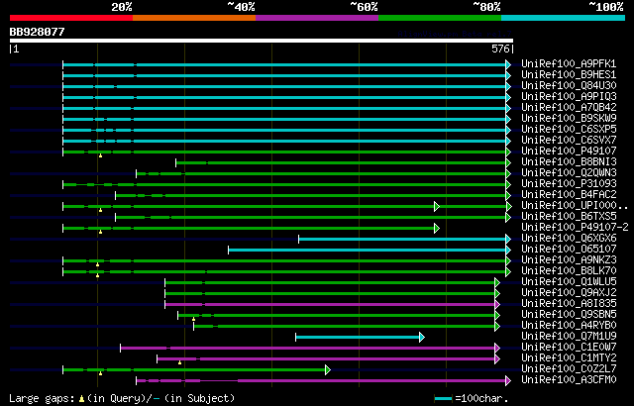The image size is (634, 406).
Task: Open hit UniRef100_A9PIQ3
Action: pyautogui.click(x=569, y=97)
